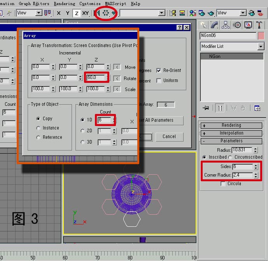Open the Customize menu
Viewport: 268px width, 261px height.
click(x=90, y=4)
